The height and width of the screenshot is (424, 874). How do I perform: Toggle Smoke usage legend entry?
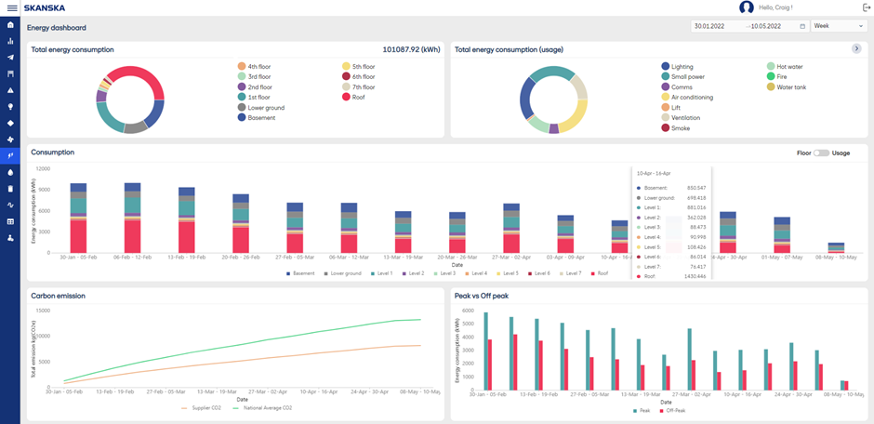pos(676,128)
